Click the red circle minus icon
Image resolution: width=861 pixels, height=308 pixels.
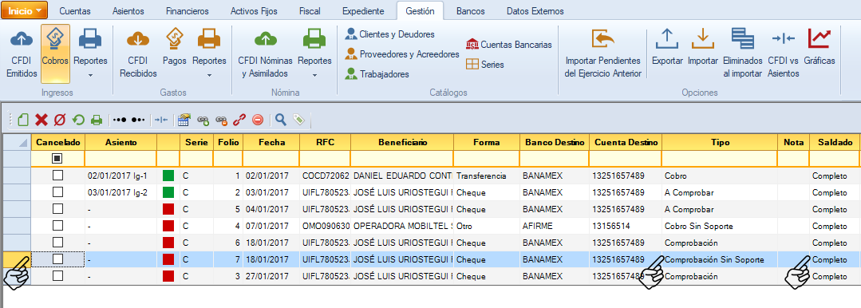[x=258, y=120]
